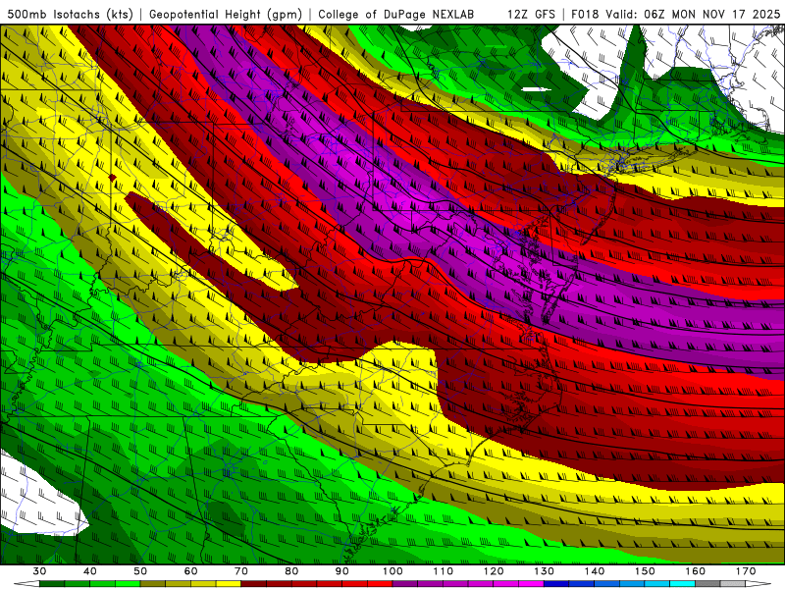
Task: Click the dark purple 100-105 kt legend swatch
Action: point(405,584)
